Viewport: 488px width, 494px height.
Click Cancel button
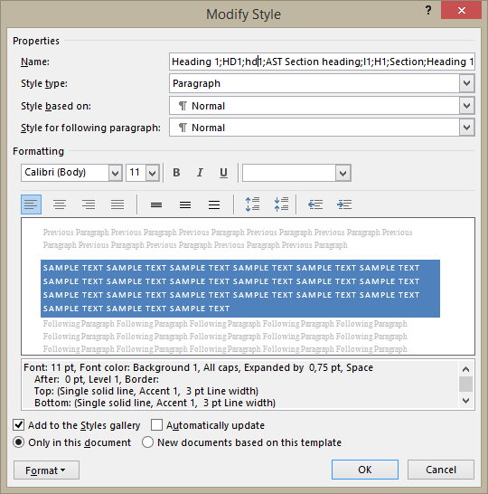click(441, 470)
